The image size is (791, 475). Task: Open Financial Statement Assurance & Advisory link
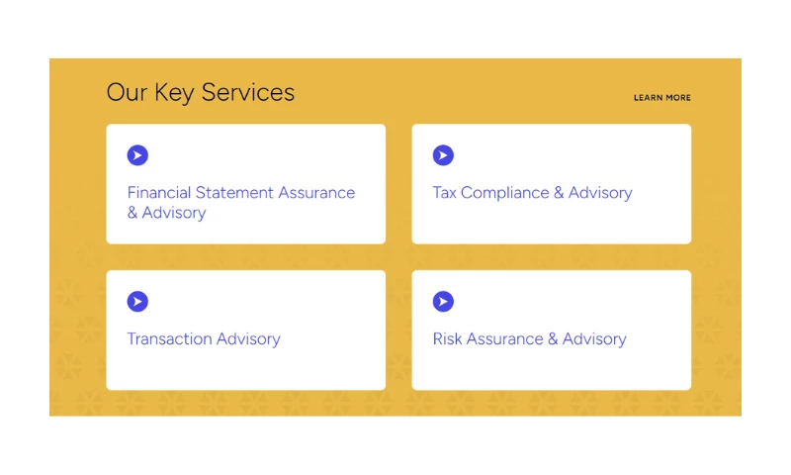click(240, 193)
